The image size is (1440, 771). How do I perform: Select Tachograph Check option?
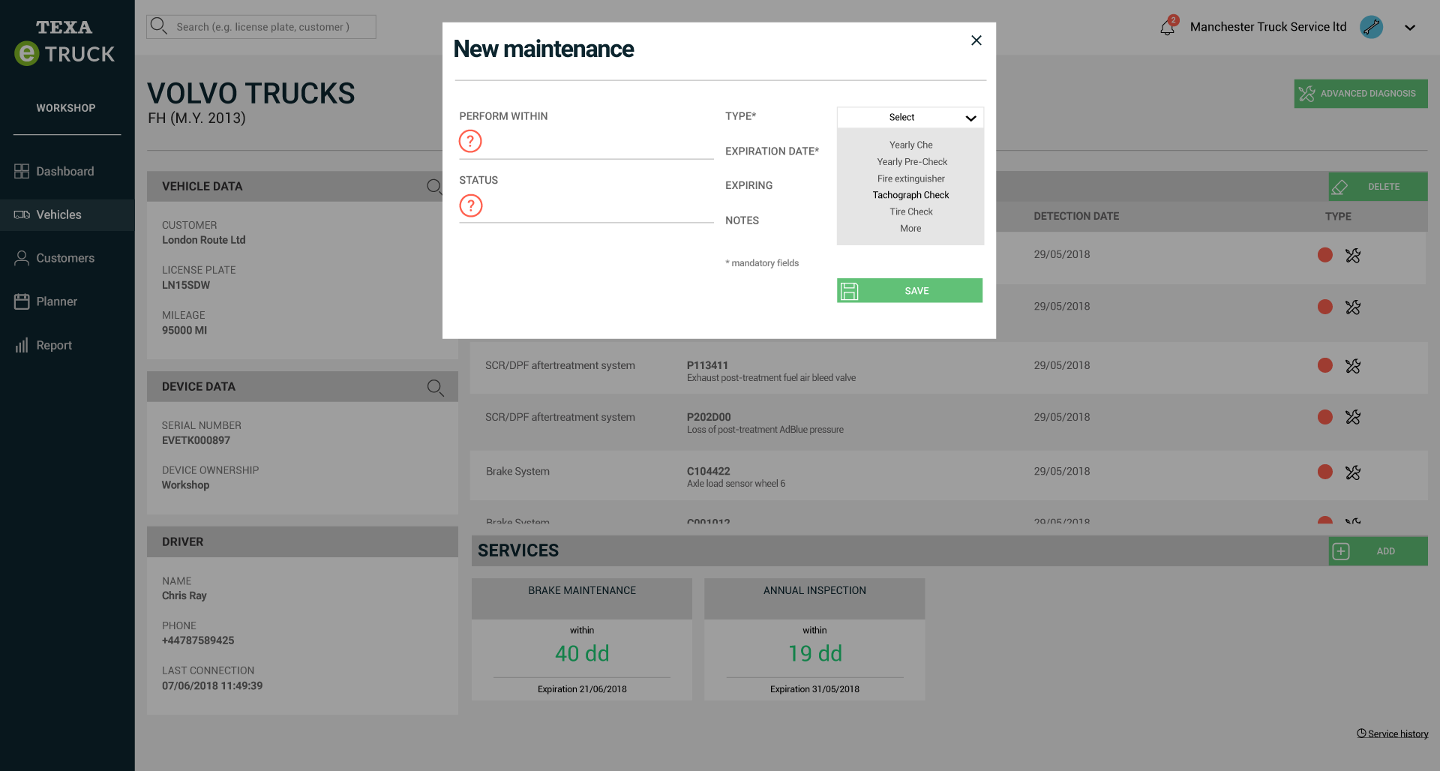[x=910, y=195]
